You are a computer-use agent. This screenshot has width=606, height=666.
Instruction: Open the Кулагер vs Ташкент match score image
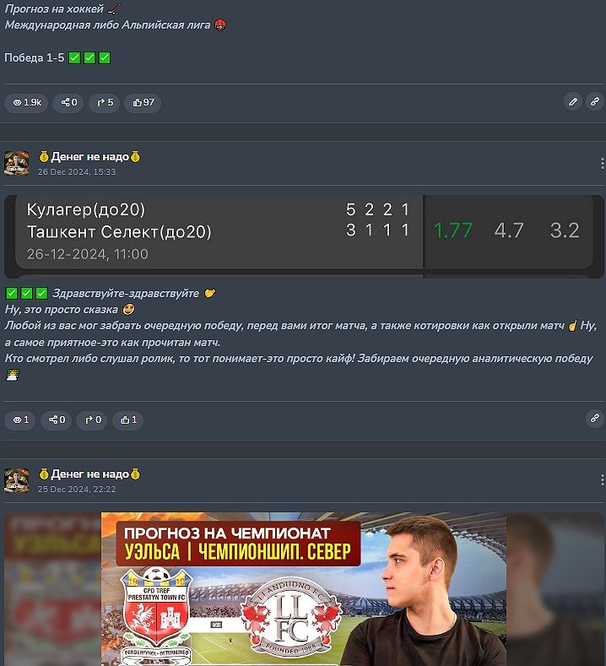pyautogui.click(x=304, y=236)
